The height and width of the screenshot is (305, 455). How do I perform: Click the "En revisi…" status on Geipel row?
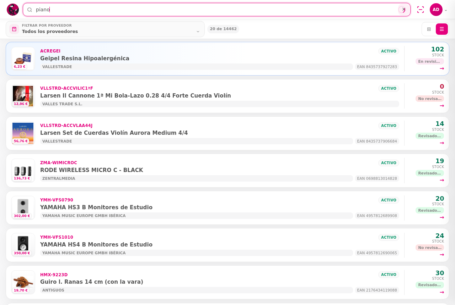[x=430, y=61]
